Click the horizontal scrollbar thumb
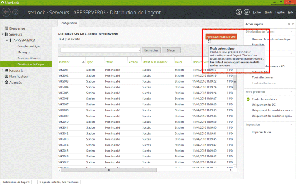296x185 pixels. pyautogui.click(x=109, y=170)
